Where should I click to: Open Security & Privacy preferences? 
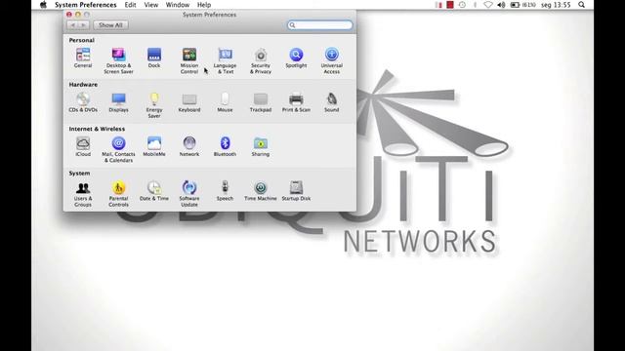261,60
